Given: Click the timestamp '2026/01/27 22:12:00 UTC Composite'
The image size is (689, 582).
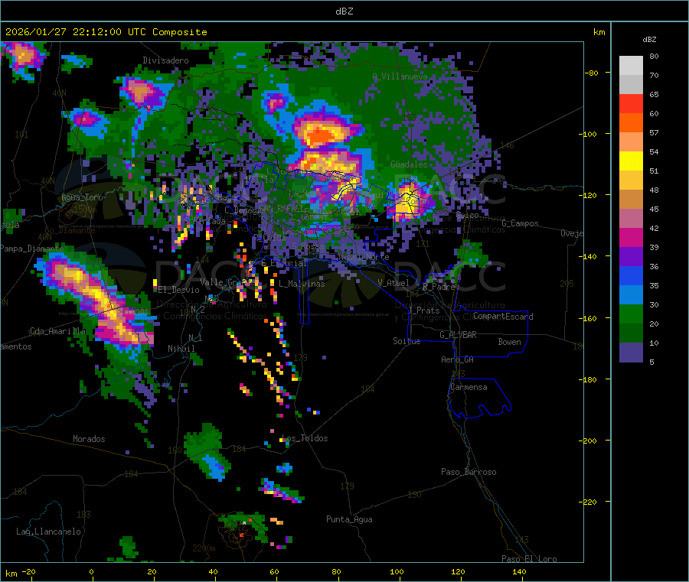Looking at the screenshot, I should (x=106, y=32).
